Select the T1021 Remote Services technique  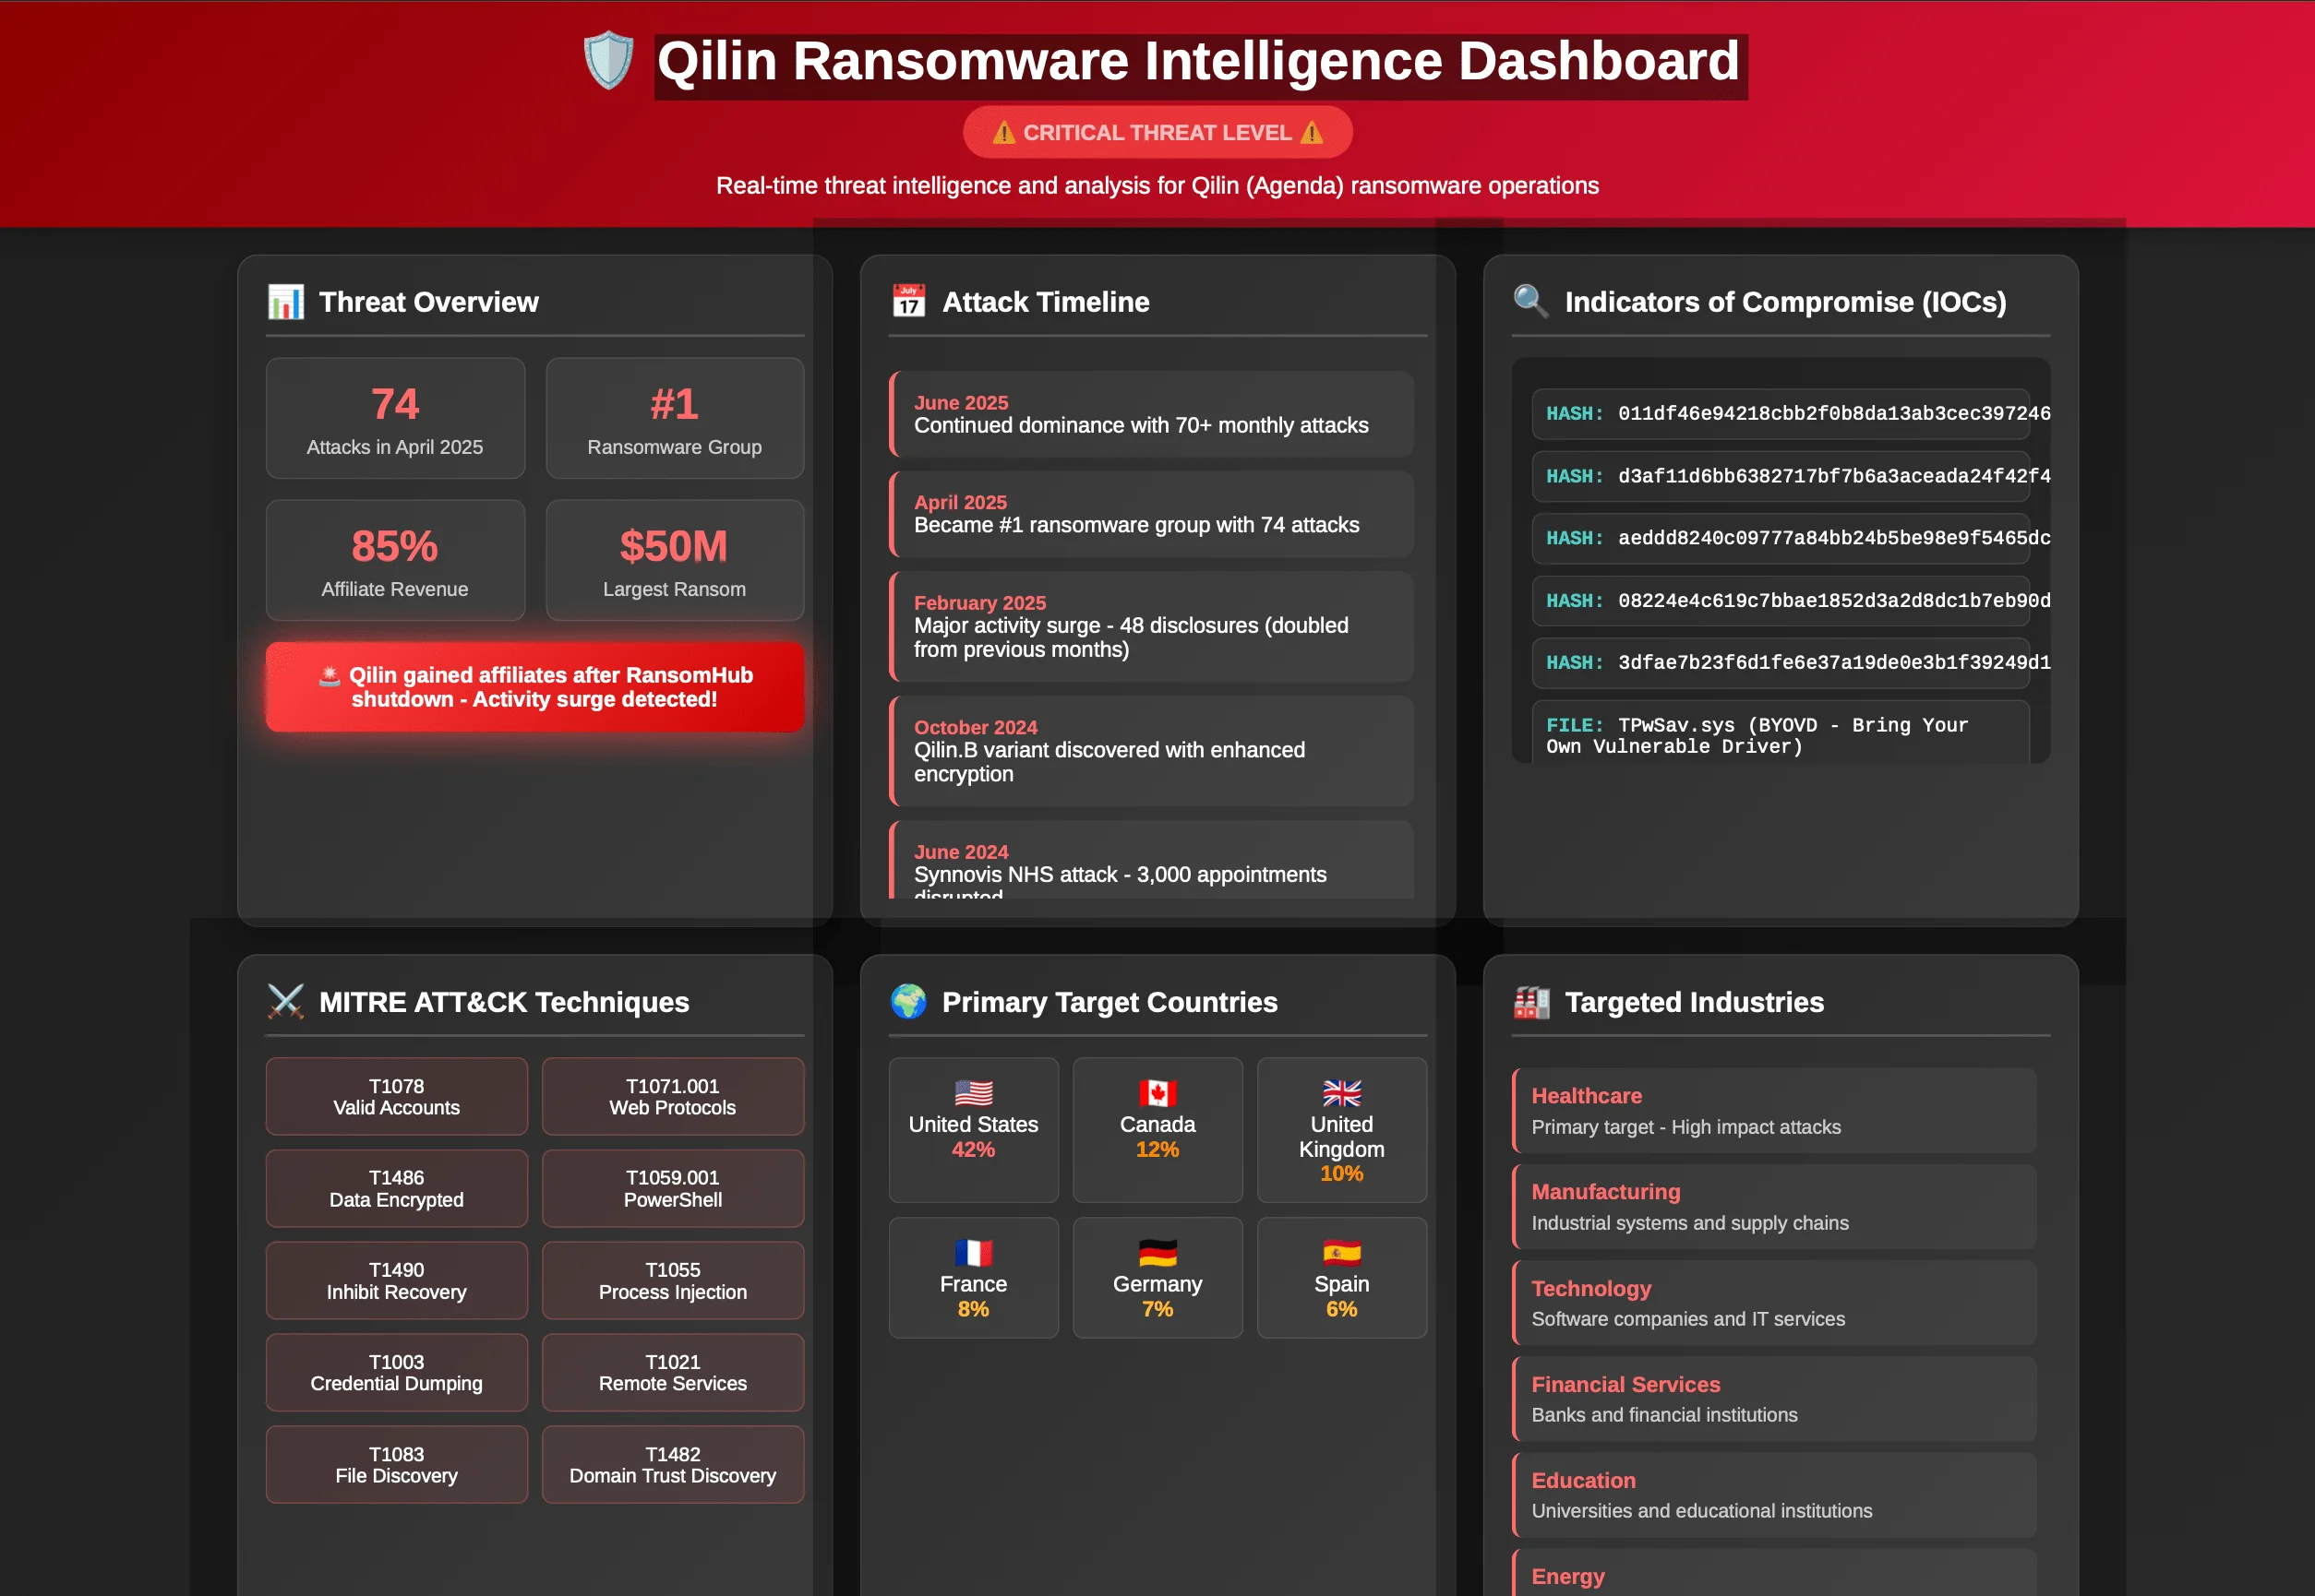(672, 1373)
